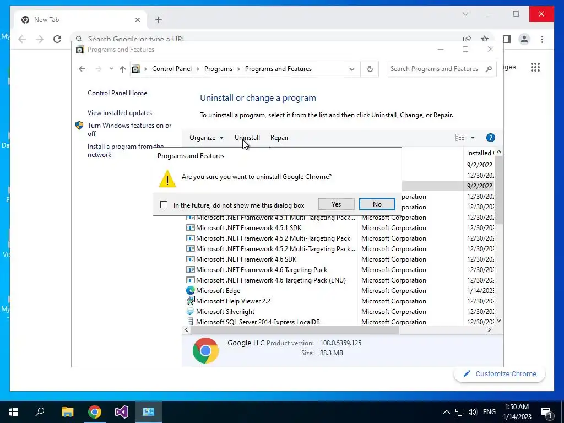Click the change view icon
The width and height of the screenshot is (564, 423).
tap(460, 138)
